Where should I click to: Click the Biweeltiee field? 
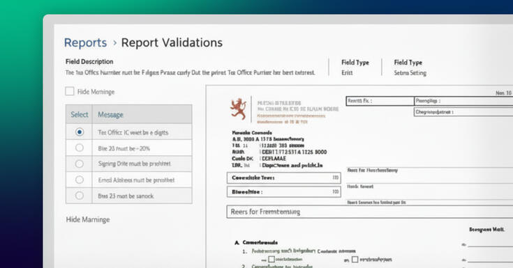(283, 192)
